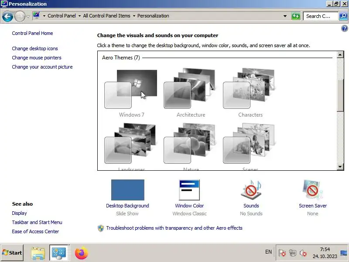Open Help with the question mark icon
Image resolution: width=349 pixels, height=262 pixels.
pyautogui.click(x=344, y=28)
